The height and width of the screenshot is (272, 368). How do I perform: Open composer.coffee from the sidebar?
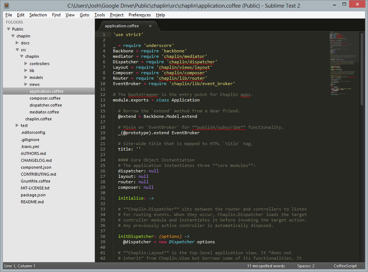tap(45, 98)
